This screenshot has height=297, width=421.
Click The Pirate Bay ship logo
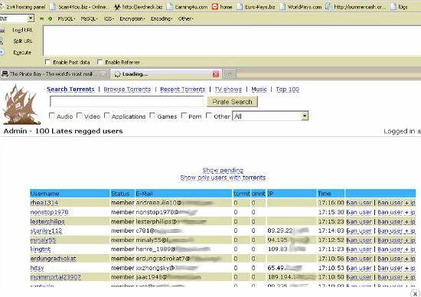[x=21, y=104]
